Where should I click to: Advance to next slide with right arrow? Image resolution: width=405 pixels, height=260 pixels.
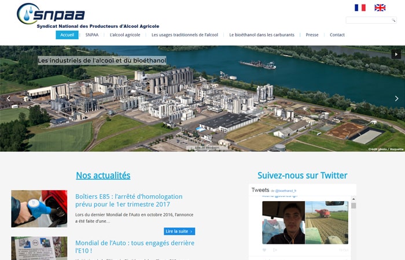[396, 99]
